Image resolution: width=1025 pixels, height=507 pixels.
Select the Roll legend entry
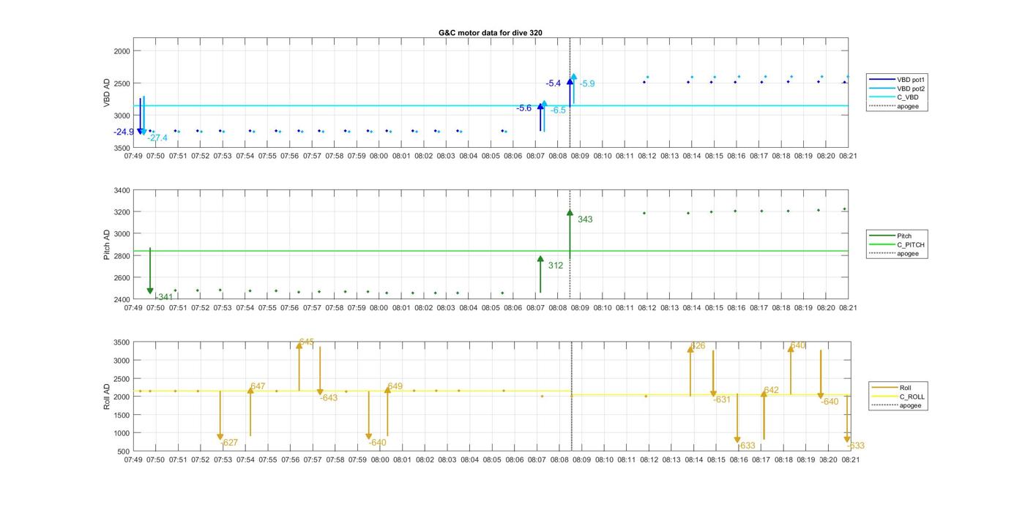coord(892,388)
